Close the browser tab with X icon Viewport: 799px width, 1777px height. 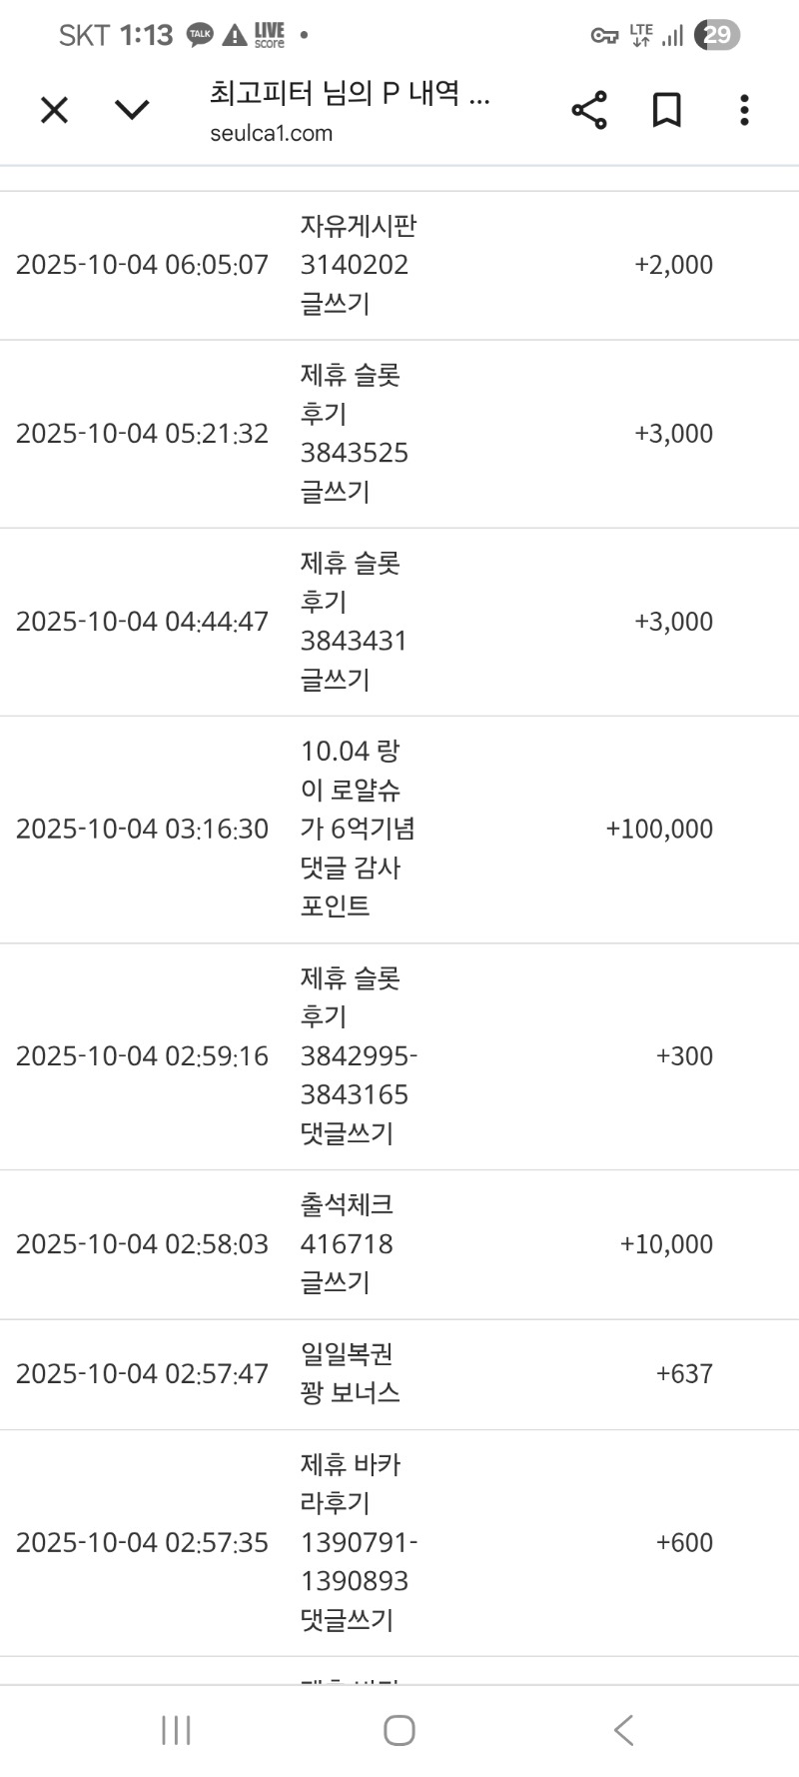pos(54,110)
